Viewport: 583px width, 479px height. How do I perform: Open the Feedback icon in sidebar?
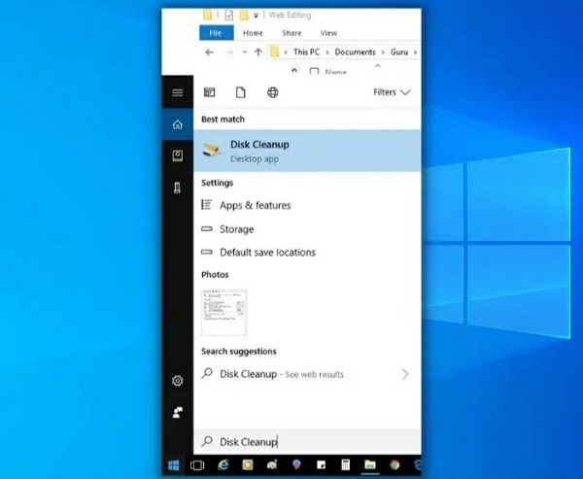[178, 412]
